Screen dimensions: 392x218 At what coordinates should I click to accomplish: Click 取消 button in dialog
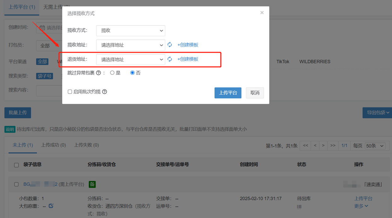tap(255, 93)
